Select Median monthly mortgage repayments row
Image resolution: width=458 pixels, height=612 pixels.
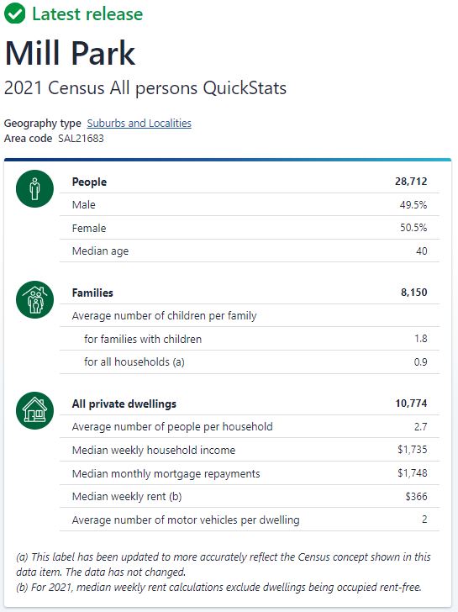250,473
